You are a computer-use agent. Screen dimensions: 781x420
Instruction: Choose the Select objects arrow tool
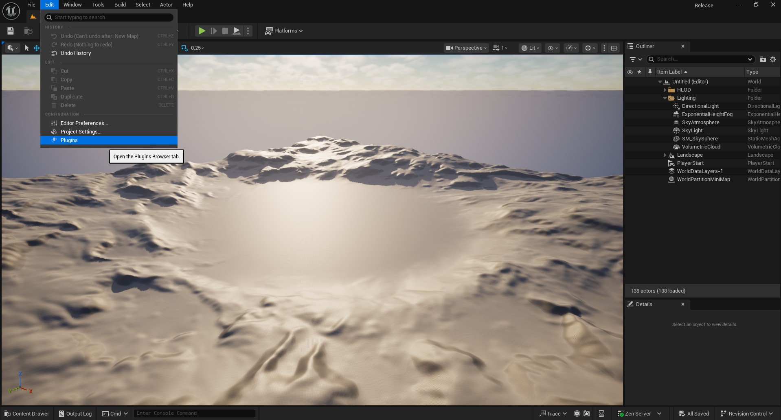[27, 48]
